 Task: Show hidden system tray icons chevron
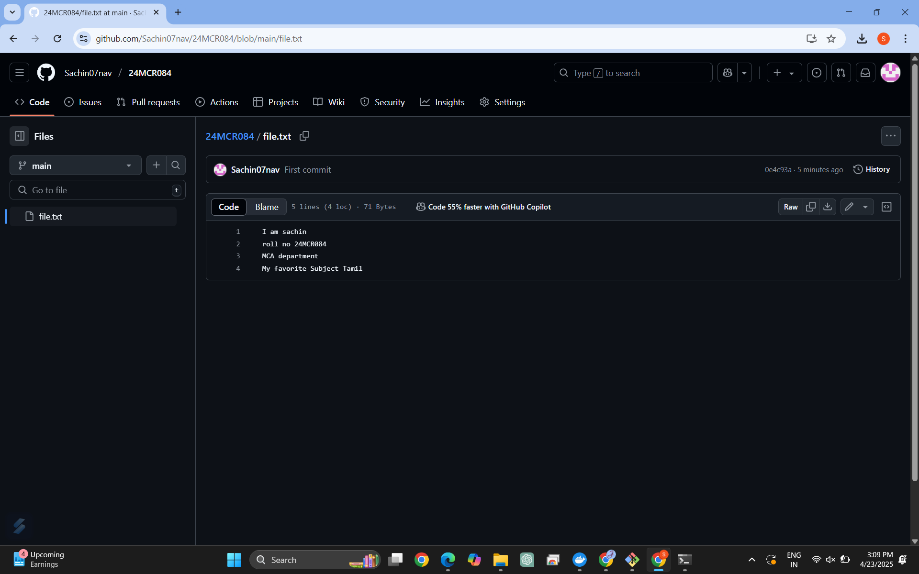pyautogui.click(x=752, y=560)
